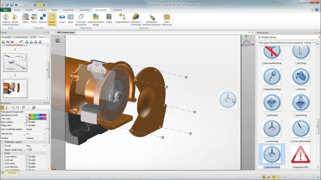The height and width of the screenshot is (180, 321).
Task: Open the High Resolution Image workshop
Action: [96, 20]
